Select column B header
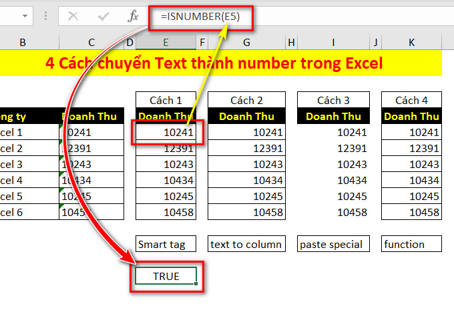Viewport: 454px width, 330px height. pyautogui.click(x=23, y=43)
